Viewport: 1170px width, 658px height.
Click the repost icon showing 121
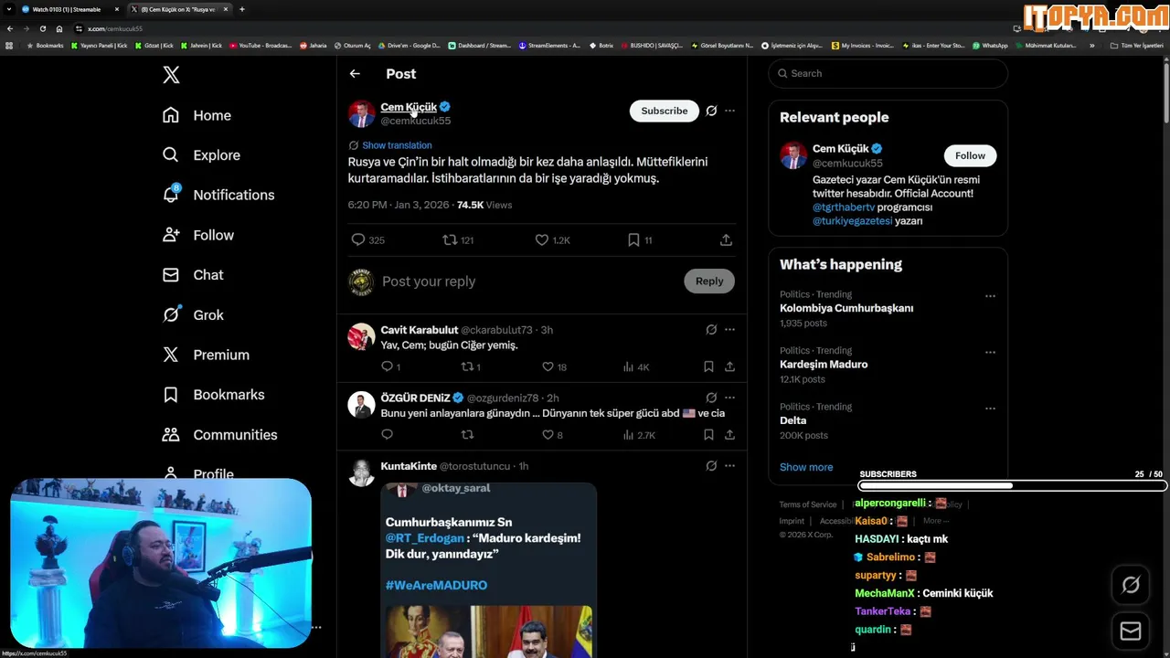[x=449, y=239]
